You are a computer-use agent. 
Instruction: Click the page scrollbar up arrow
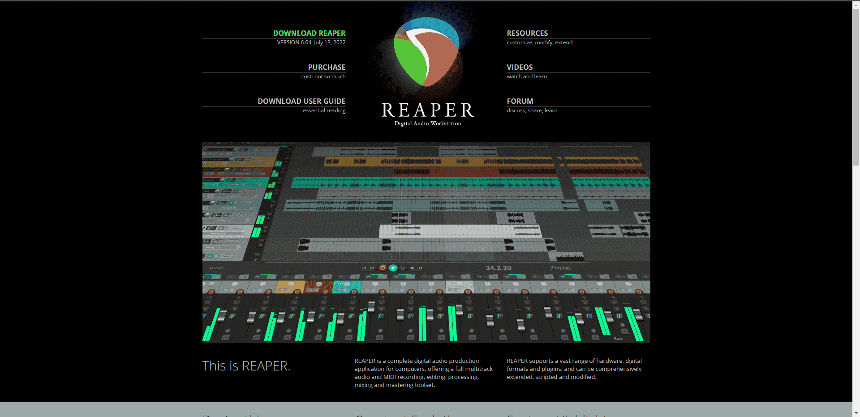click(x=856, y=4)
